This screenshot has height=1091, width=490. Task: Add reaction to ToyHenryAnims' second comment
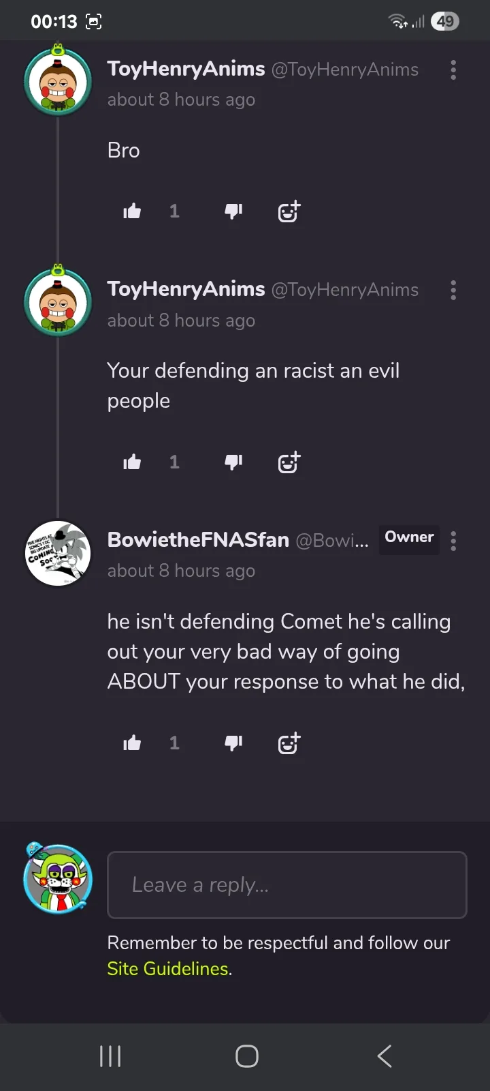[289, 462]
